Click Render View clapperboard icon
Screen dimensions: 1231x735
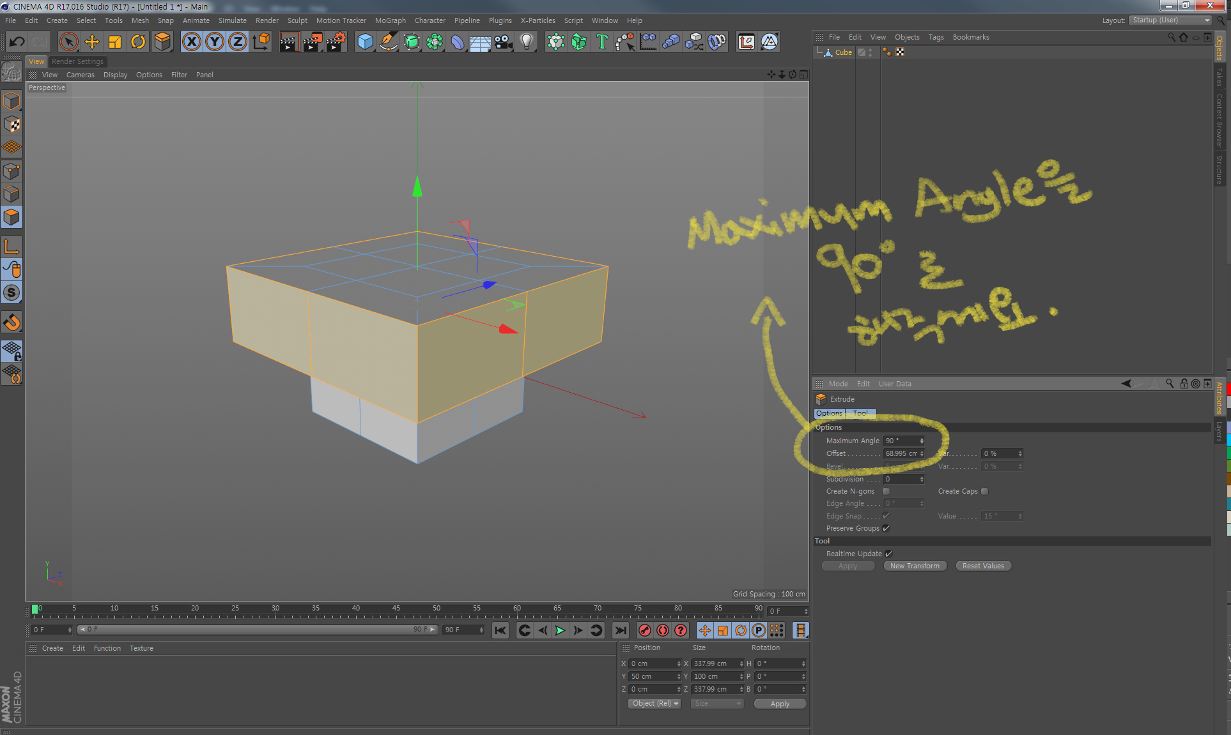(289, 42)
